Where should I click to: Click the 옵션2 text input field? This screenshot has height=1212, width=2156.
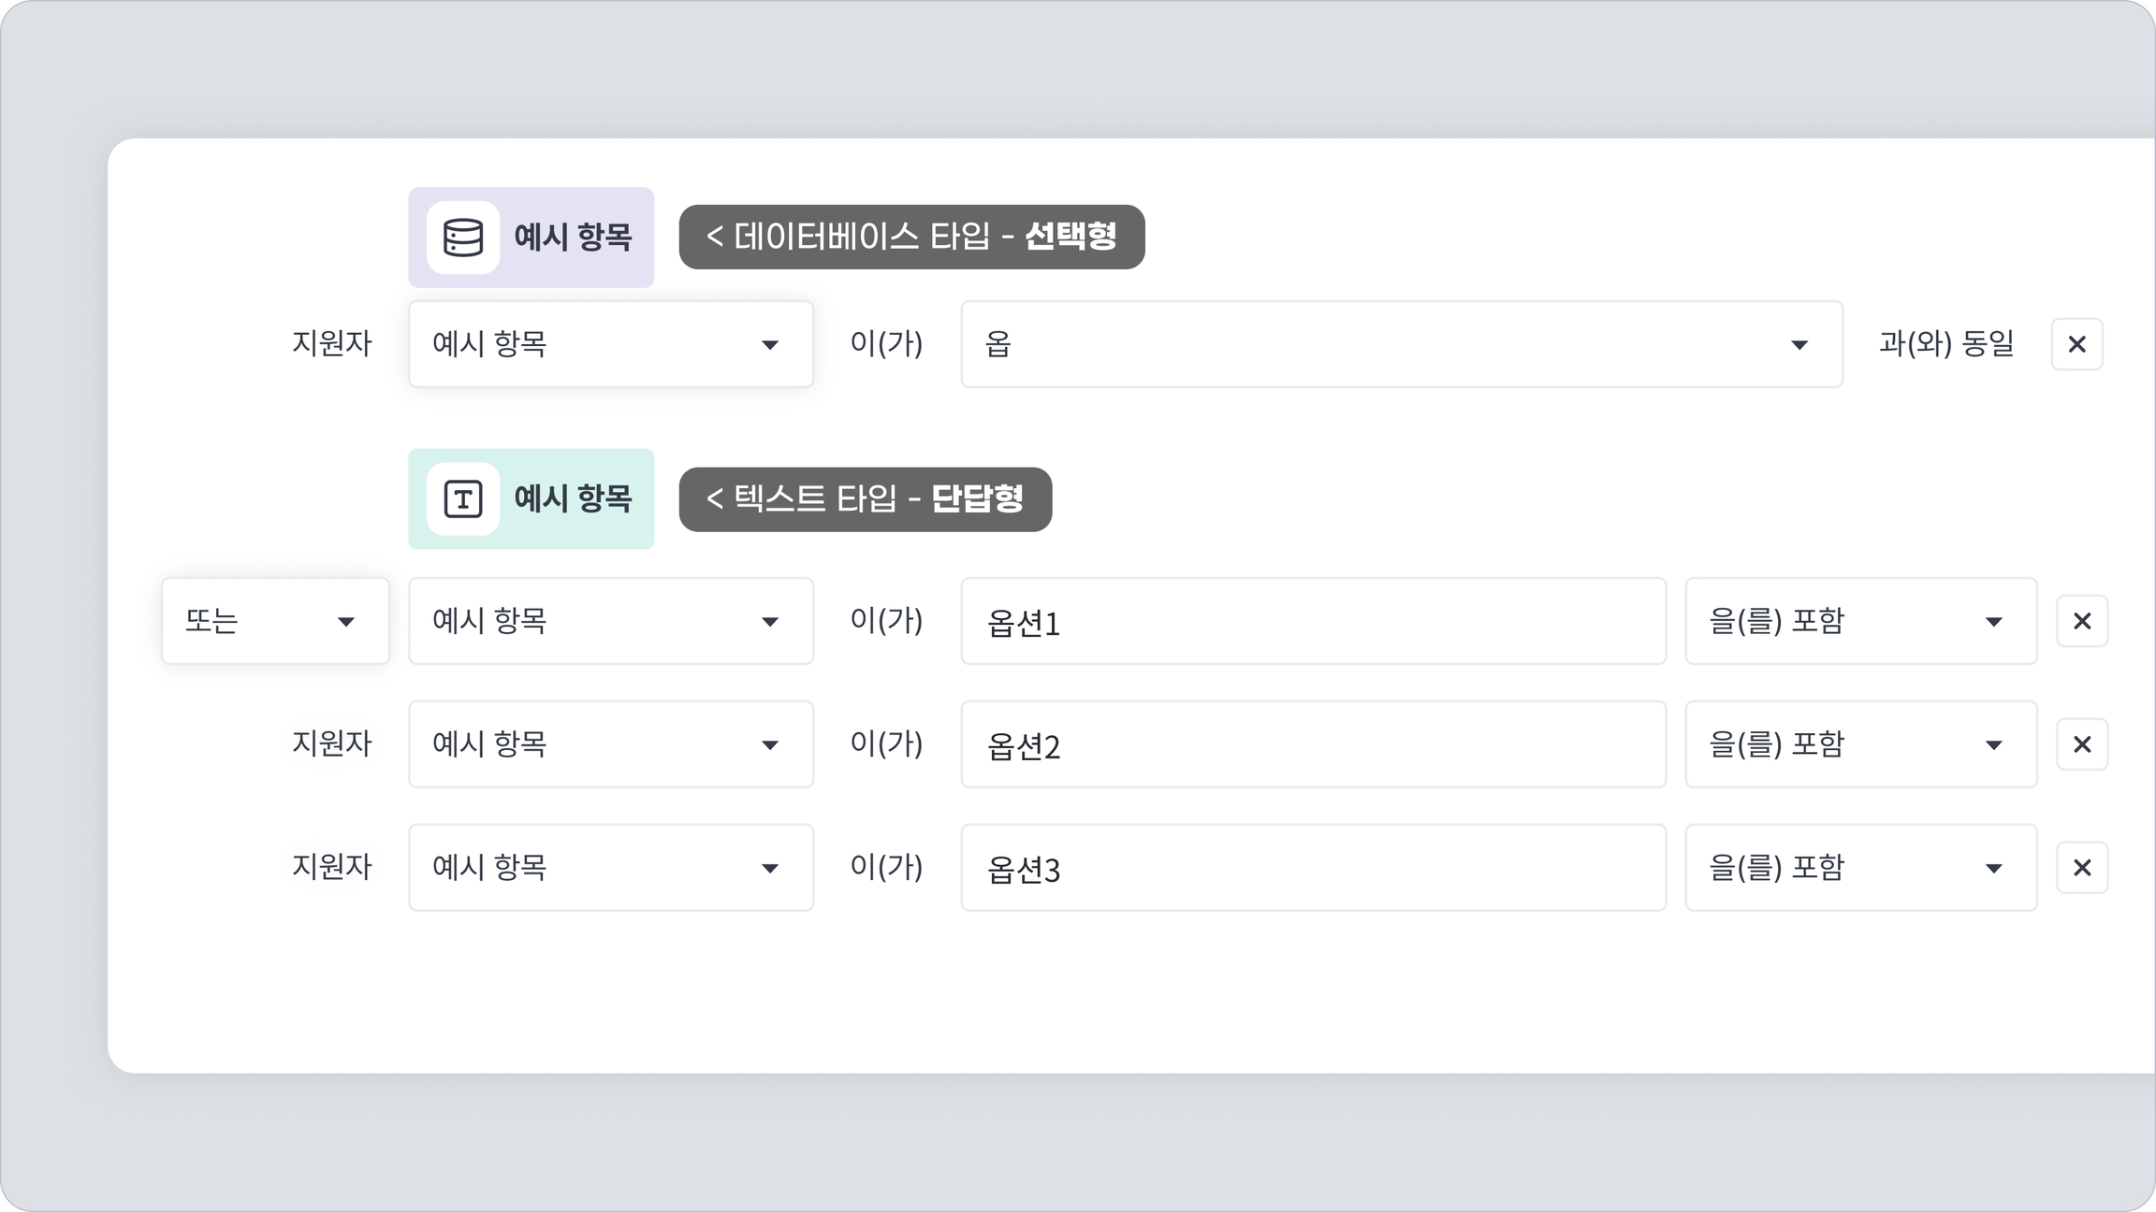point(1313,744)
